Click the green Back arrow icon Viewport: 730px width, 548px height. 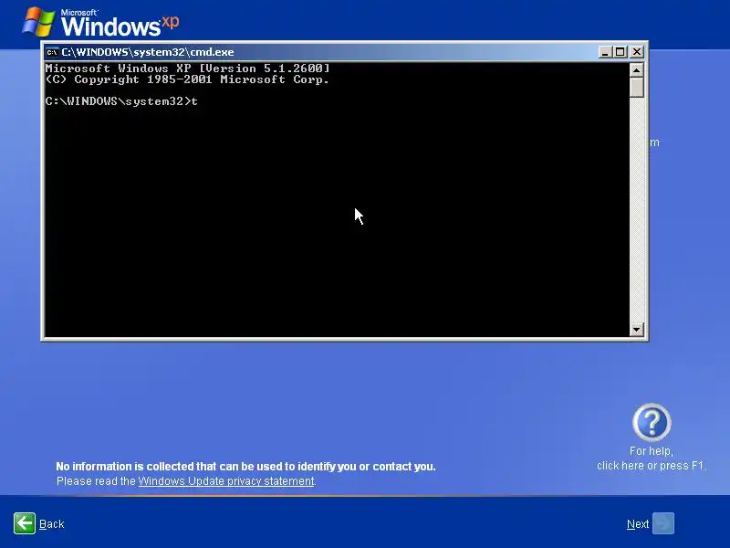(x=25, y=523)
